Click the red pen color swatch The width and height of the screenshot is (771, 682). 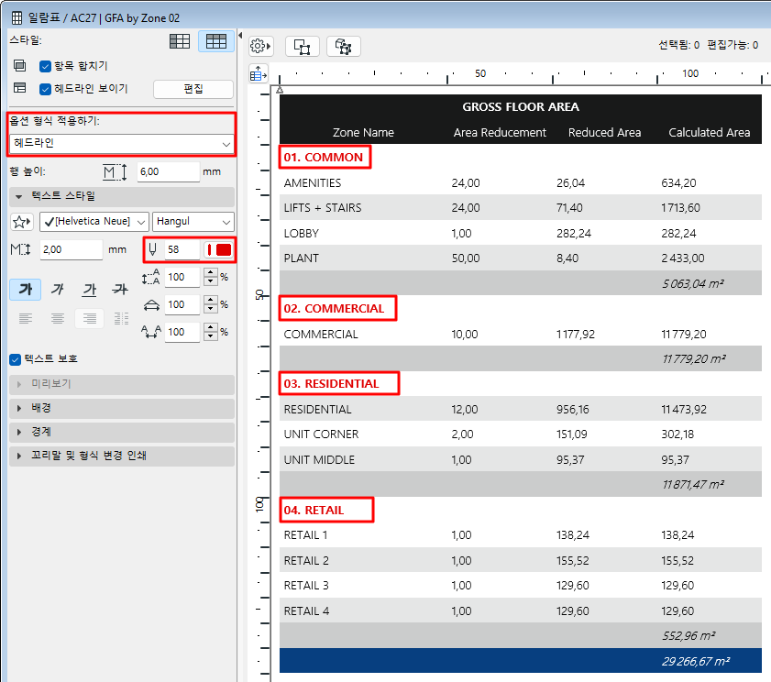218,249
